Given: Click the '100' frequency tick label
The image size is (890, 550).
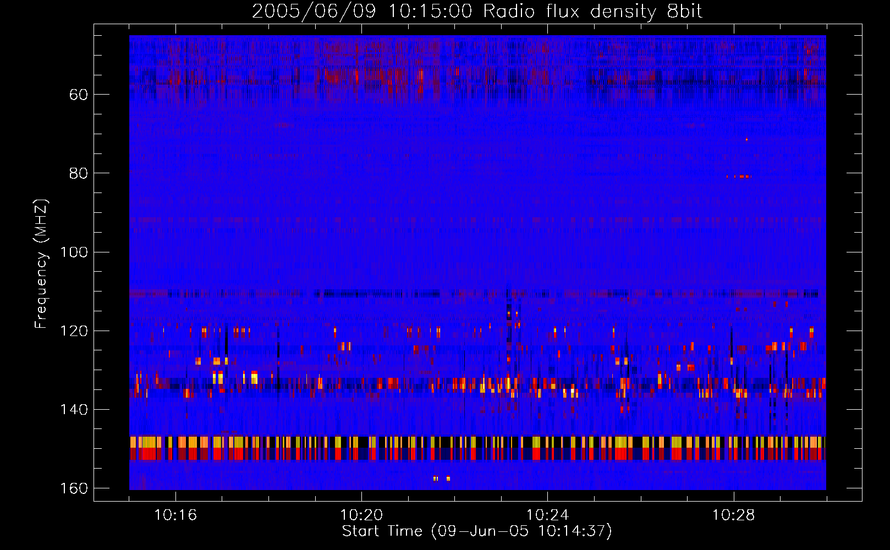Looking at the screenshot, I should (x=74, y=252).
